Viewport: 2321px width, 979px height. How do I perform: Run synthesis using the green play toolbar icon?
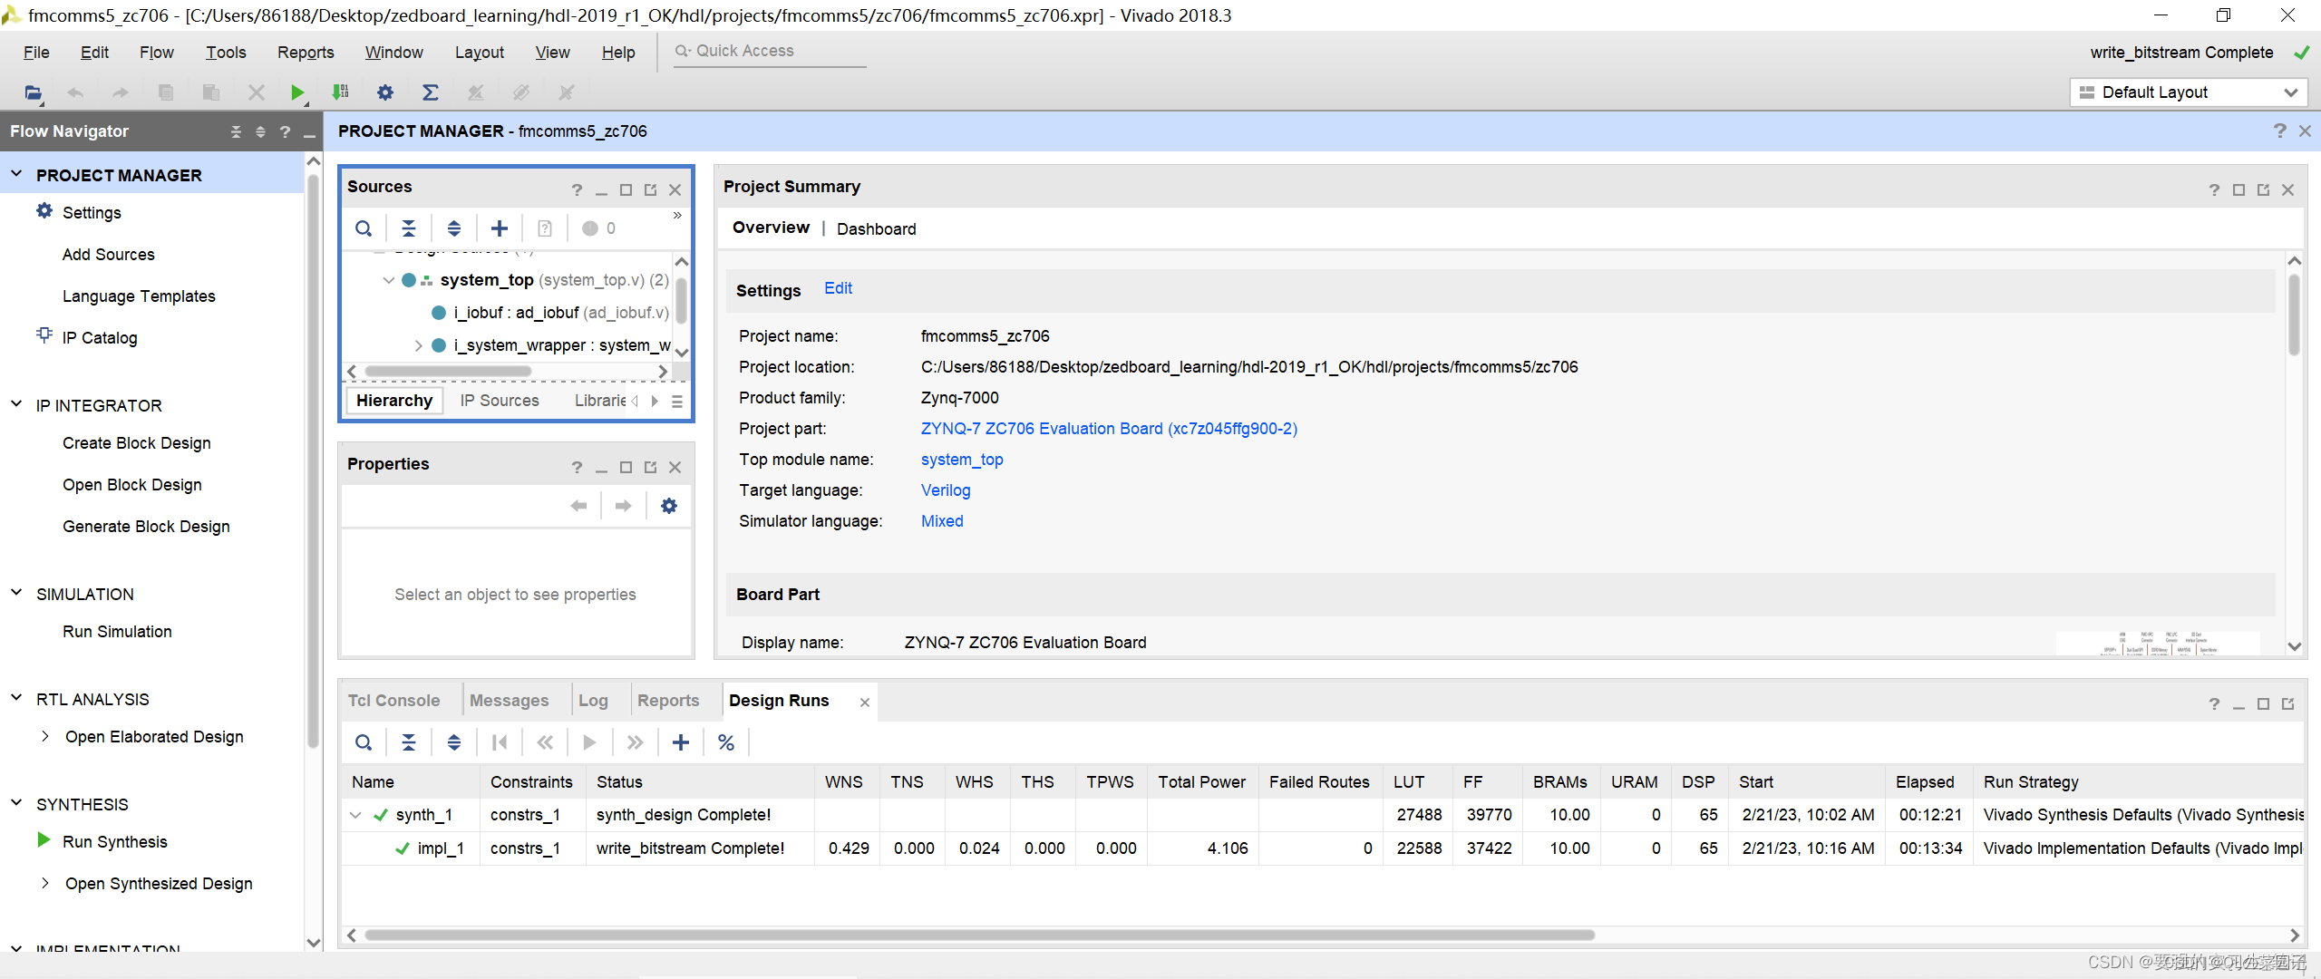[297, 92]
